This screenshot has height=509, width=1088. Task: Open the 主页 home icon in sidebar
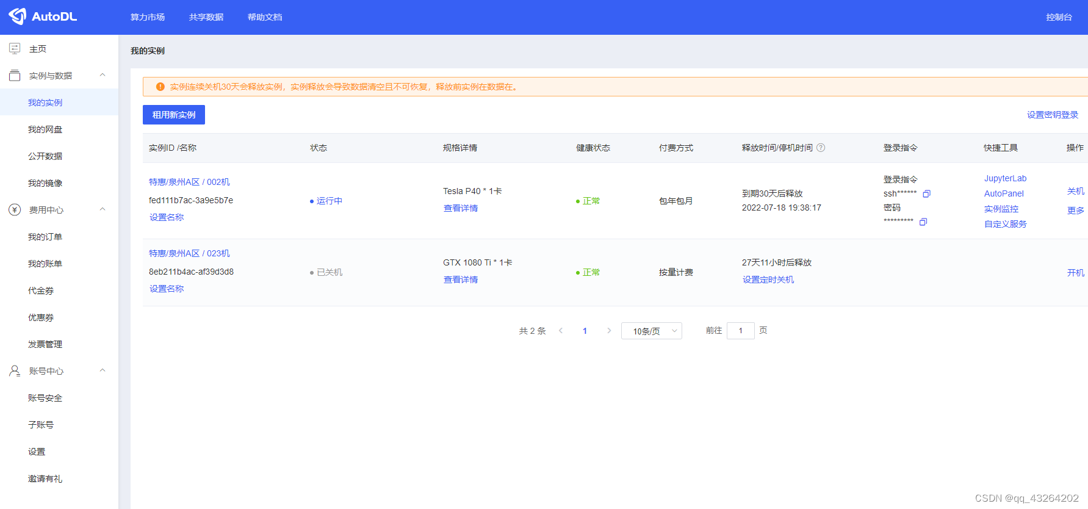15,48
